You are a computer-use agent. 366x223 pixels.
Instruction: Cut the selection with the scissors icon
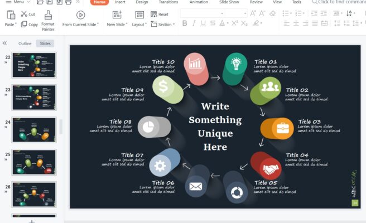(x=24, y=14)
